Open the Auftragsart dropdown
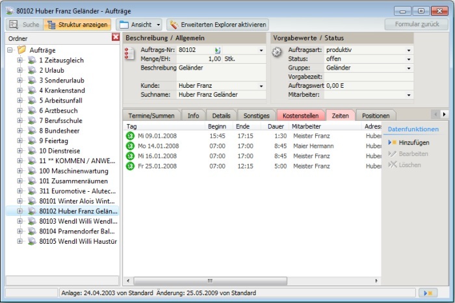The width and height of the screenshot is (455, 303). pyautogui.click(x=409, y=50)
